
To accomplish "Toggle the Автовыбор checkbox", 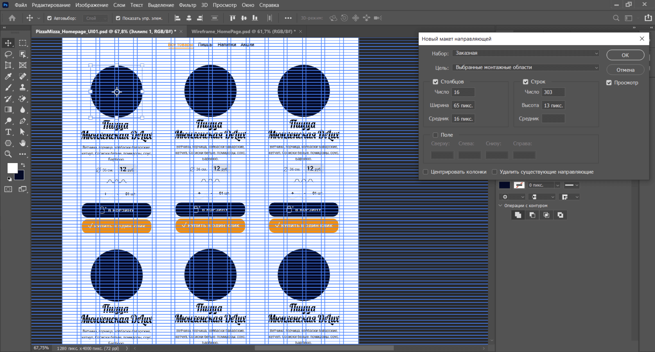I will tap(50, 18).
